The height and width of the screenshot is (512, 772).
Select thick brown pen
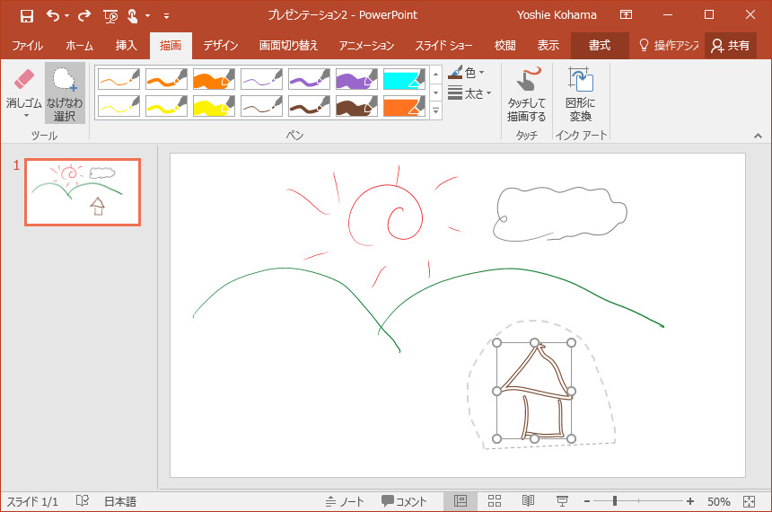tap(356, 106)
